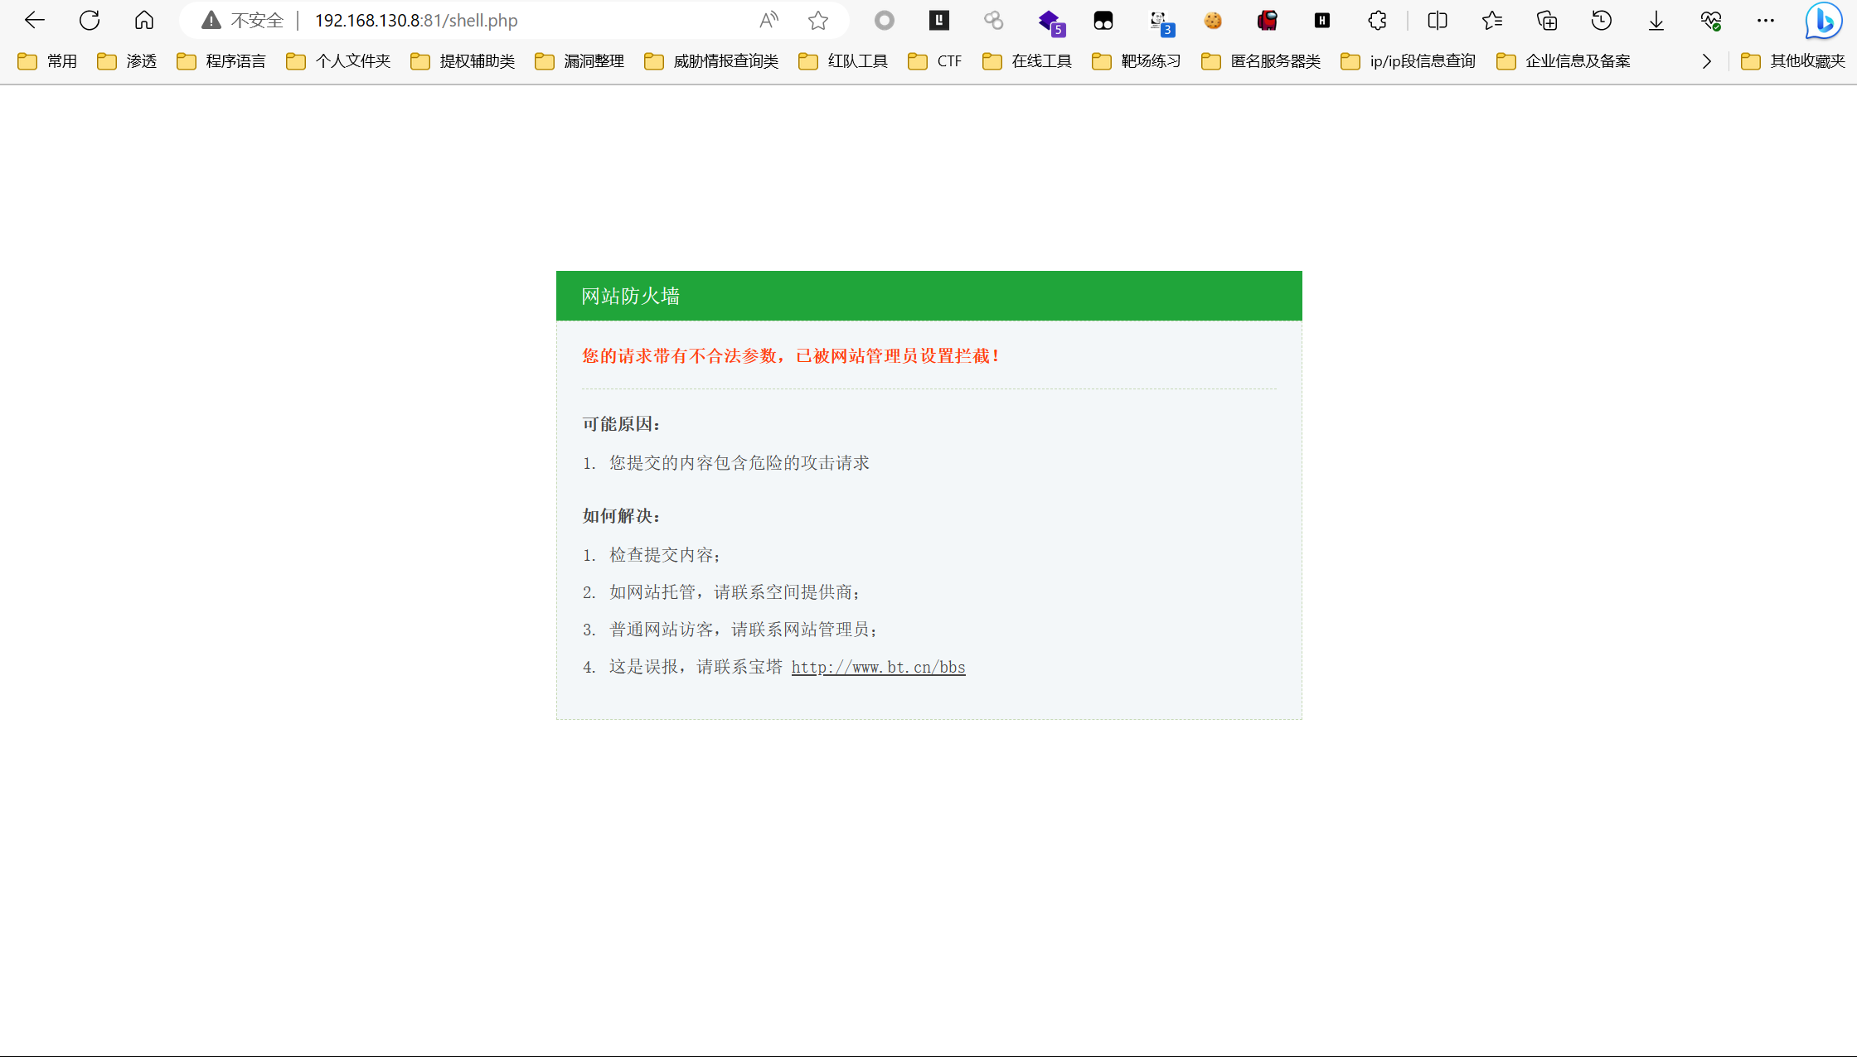Screen dimensions: 1857x1057
Task: Open the Favorites list
Action: coord(1492,20)
